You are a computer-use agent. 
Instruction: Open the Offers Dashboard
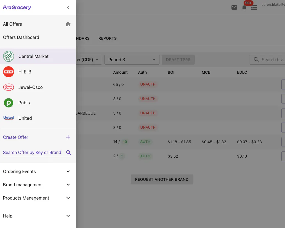(38, 37)
